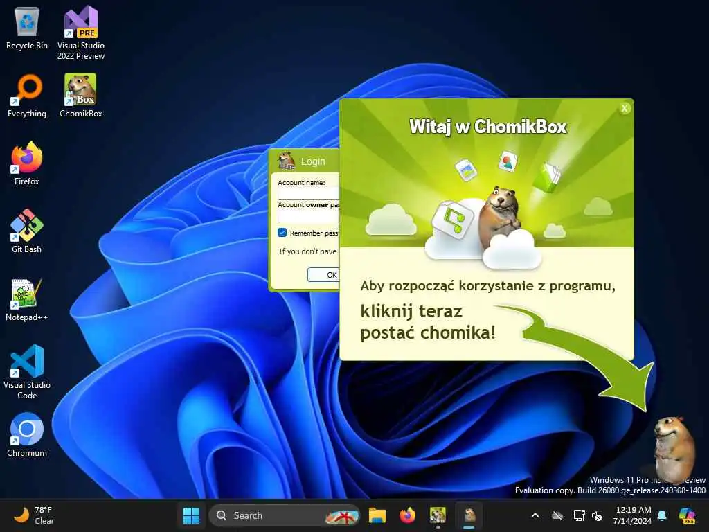The width and height of the screenshot is (709, 532).
Task: Show hidden system tray icons
Action: [x=535, y=515]
